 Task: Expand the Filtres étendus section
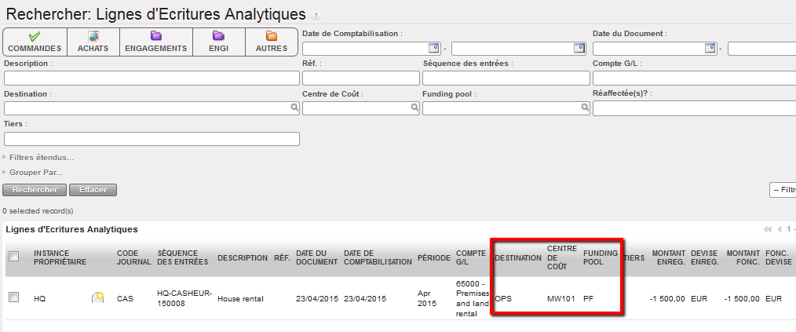41,157
